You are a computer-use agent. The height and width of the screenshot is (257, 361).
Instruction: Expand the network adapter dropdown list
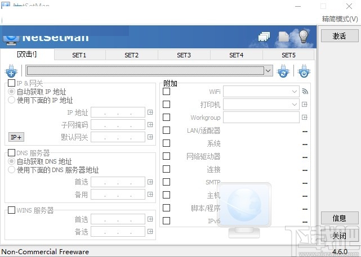point(268,71)
